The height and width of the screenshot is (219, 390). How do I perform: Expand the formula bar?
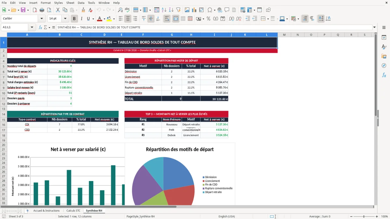click(x=374, y=27)
